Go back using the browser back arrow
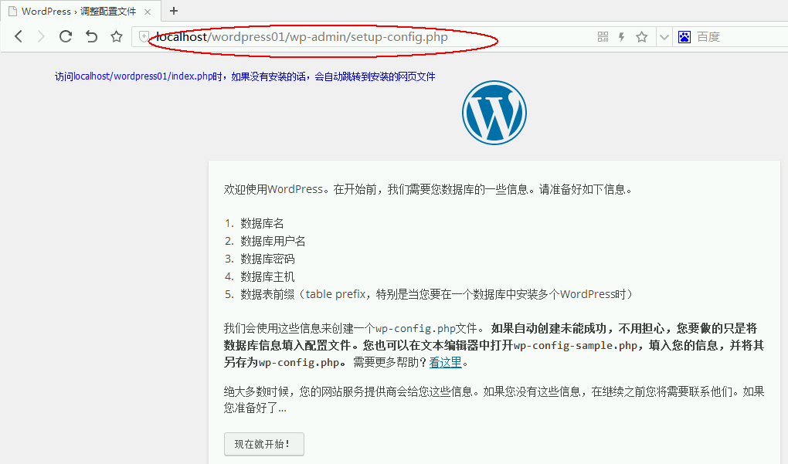This screenshot has width=788, height=464. pos(19,36)
